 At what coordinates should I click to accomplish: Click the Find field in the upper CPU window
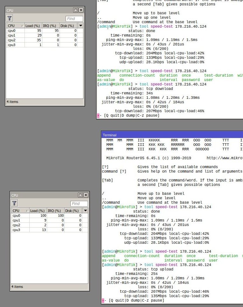tap(74, 19)
